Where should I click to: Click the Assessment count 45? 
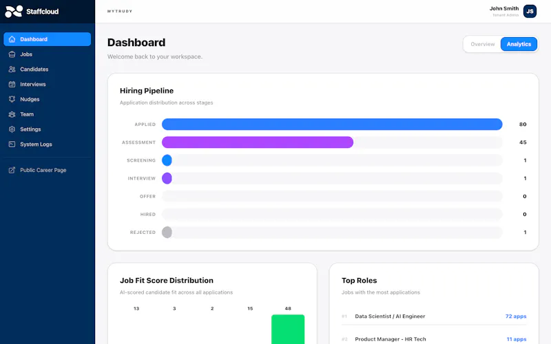(x=523, y=142)
